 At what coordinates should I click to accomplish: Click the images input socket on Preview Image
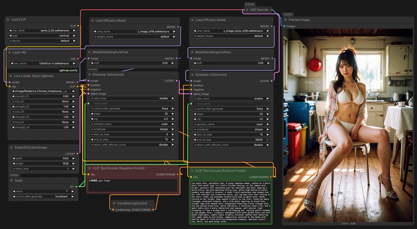tap(285, 26)
